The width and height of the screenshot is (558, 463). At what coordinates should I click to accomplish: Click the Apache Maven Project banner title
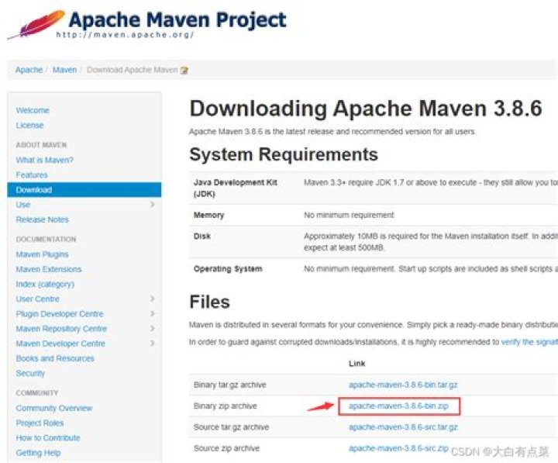pos(177,20)
